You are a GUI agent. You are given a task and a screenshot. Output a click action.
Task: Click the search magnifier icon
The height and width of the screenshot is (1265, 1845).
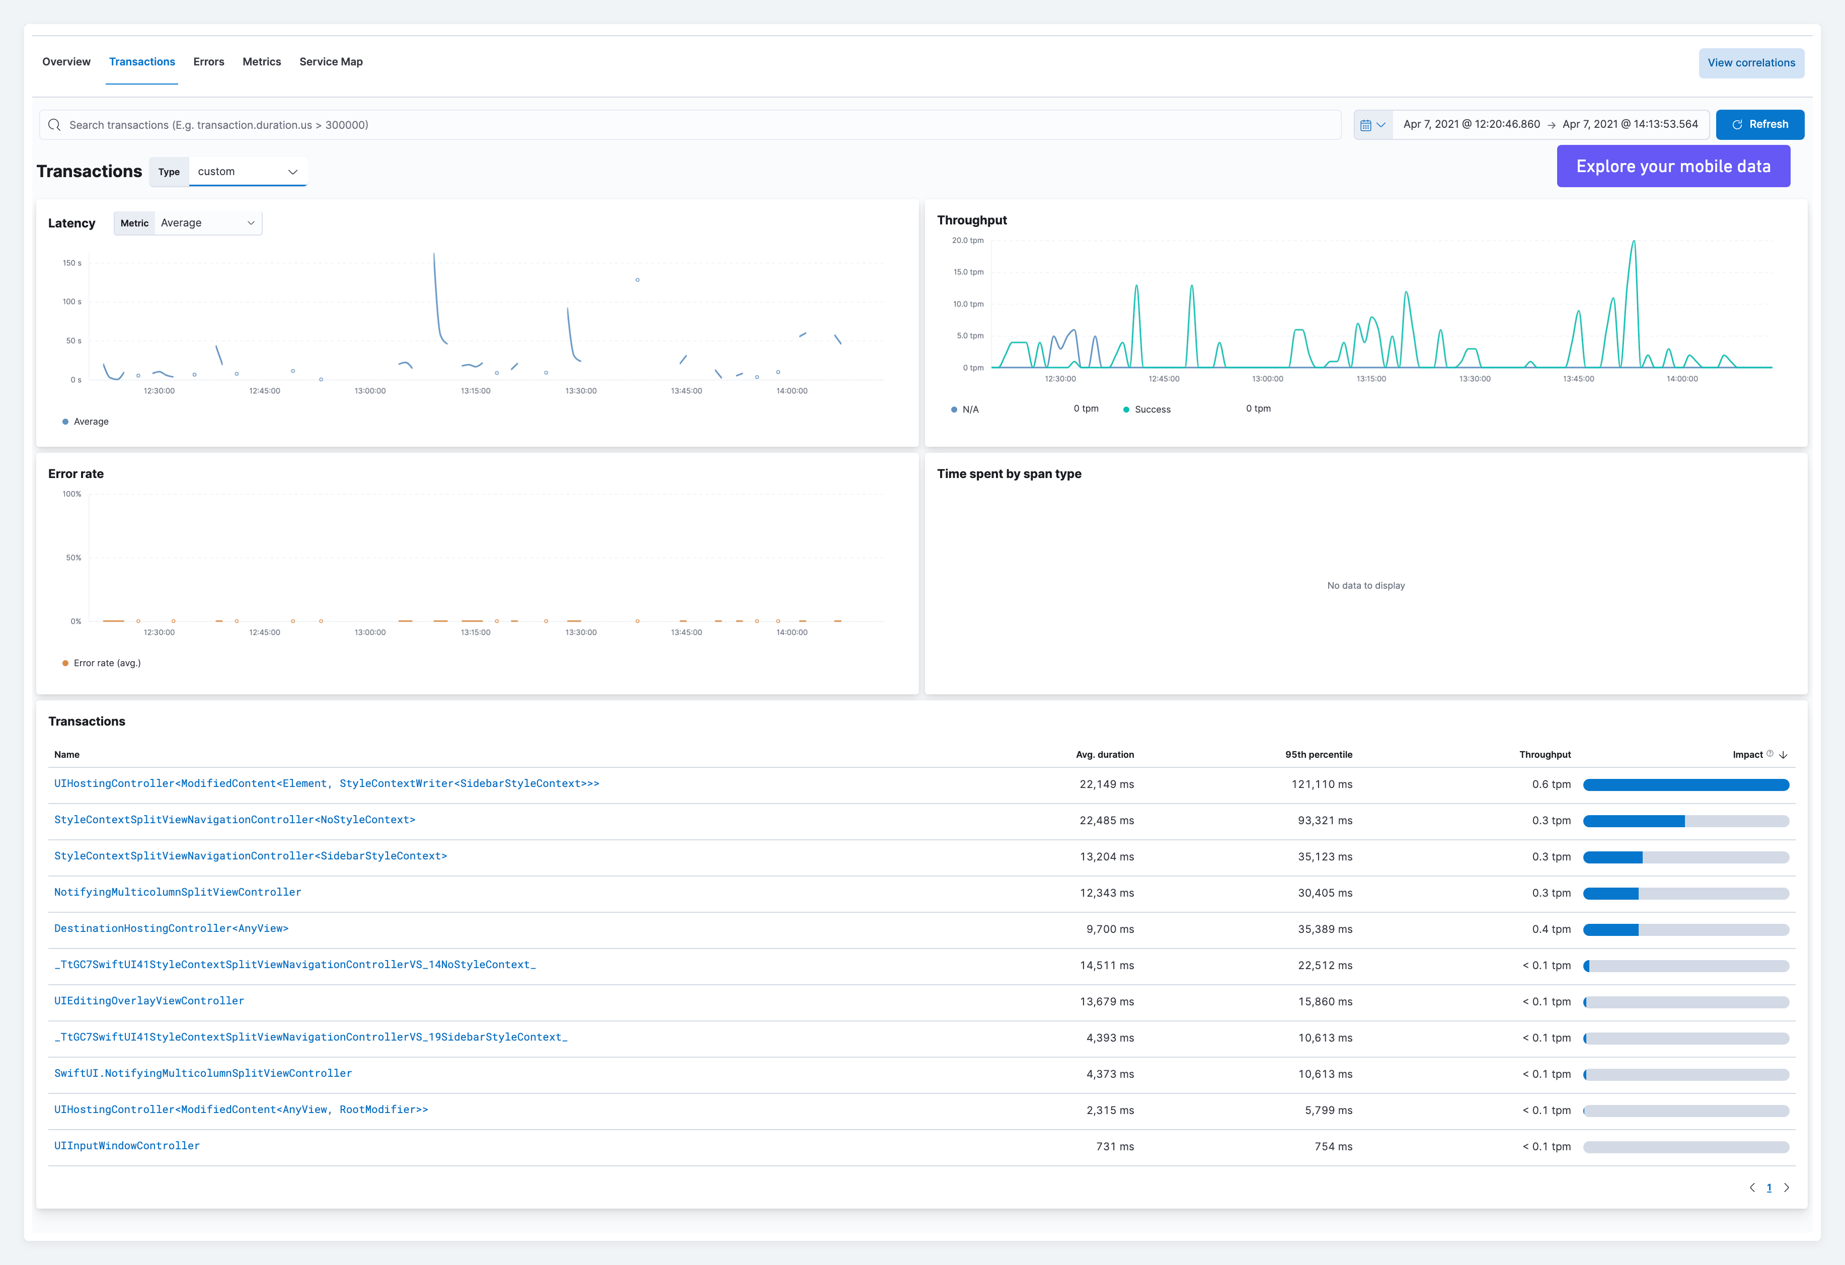click(54, 125)
